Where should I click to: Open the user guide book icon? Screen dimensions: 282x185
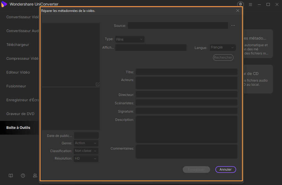11,175
